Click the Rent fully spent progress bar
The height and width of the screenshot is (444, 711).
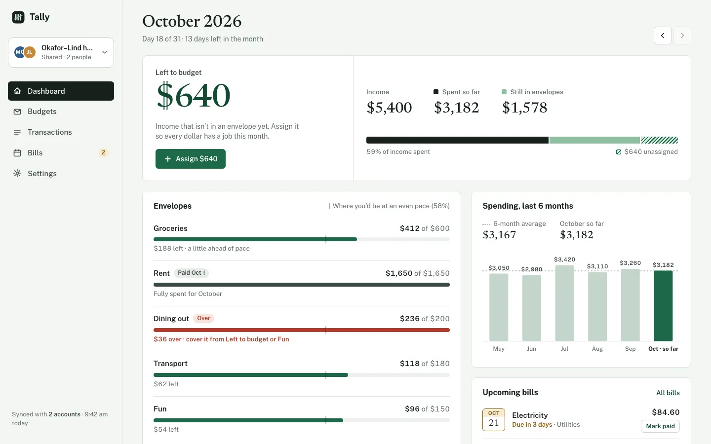(302, 285)
